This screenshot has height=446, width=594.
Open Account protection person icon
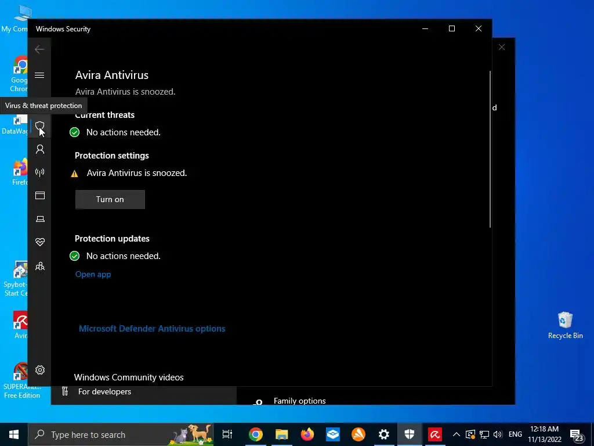tap(40, 149)
